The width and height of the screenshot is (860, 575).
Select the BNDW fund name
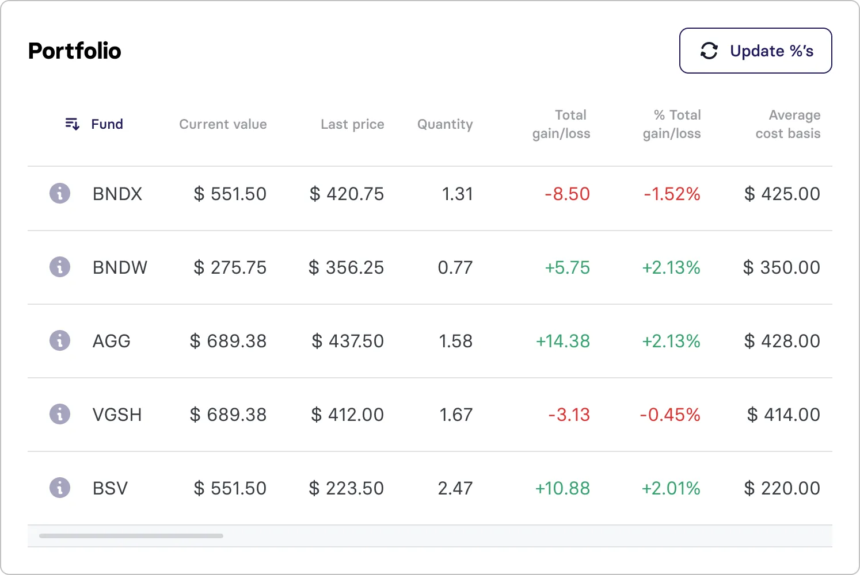[120, 267]
